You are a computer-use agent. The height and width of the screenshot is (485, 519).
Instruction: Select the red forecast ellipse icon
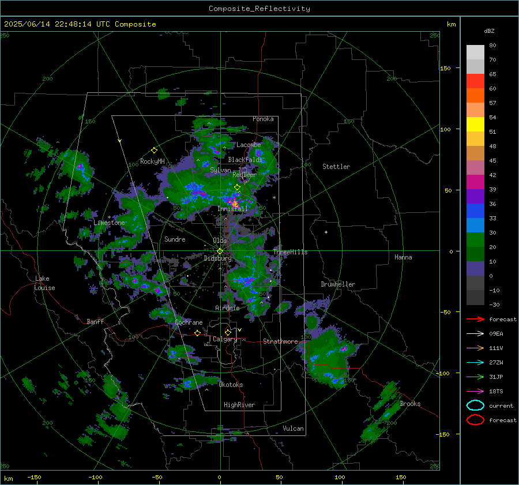(475, 420)
